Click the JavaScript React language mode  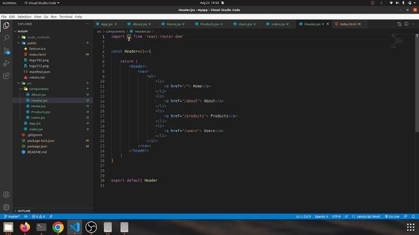369,217
